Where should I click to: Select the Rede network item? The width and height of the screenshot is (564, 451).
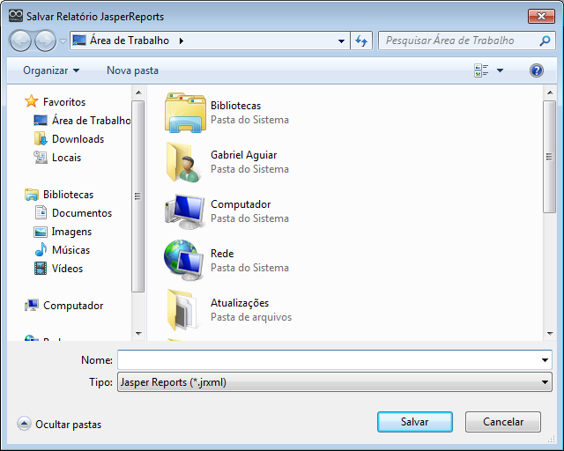click(184, 261)
